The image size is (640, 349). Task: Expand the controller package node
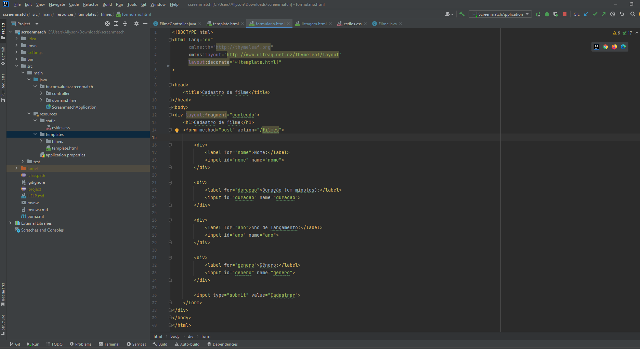pos(41,93)
